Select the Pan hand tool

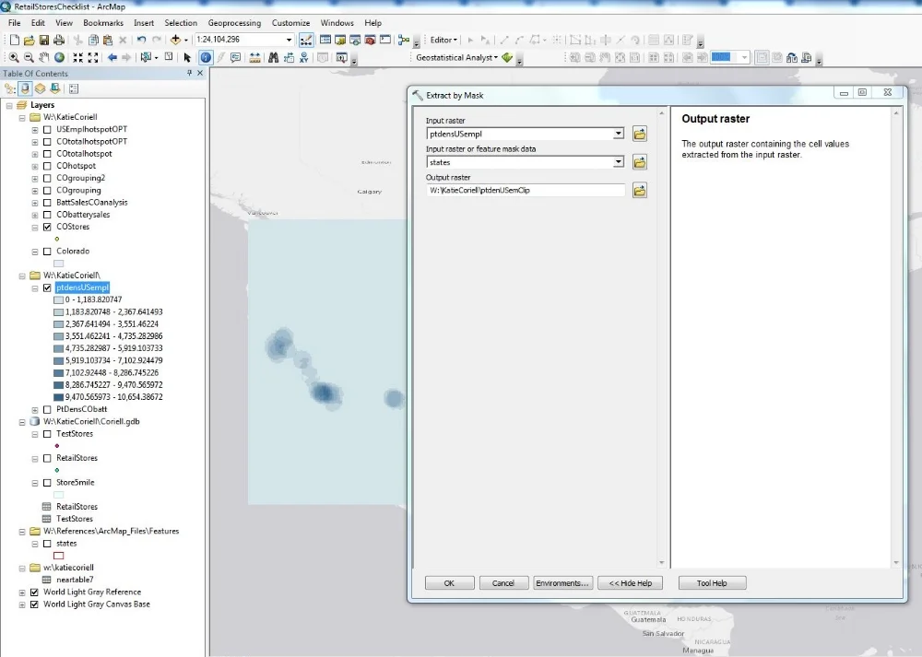(44, 57)
